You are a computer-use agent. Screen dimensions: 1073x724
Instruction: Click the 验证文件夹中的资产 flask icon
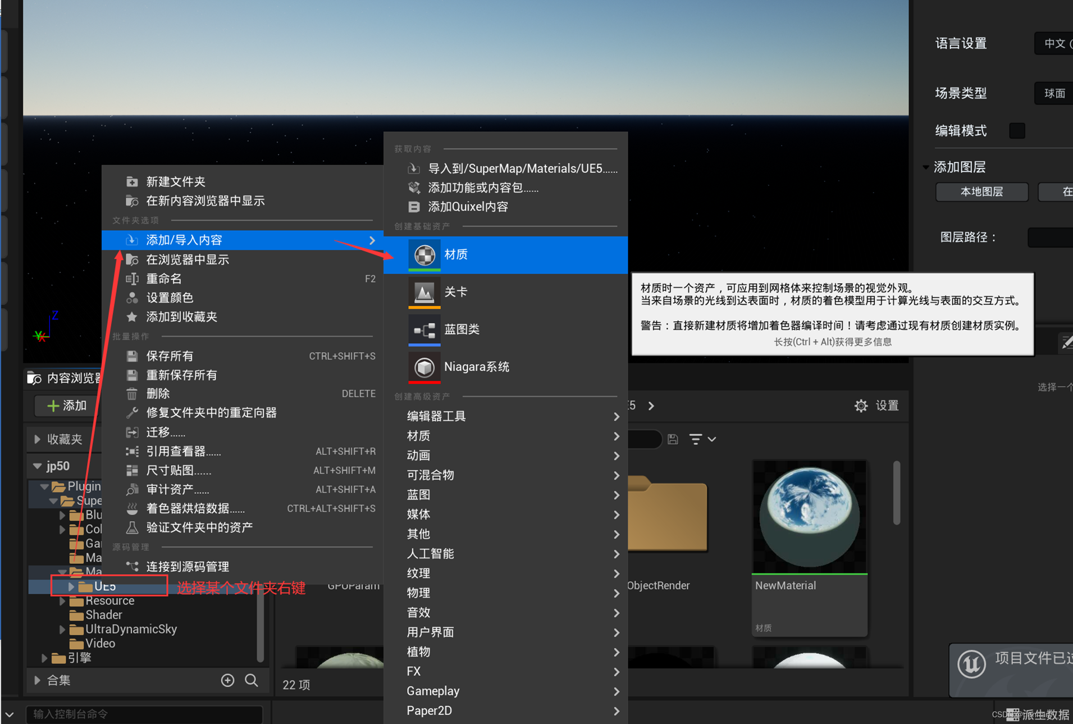click(132, 527)
